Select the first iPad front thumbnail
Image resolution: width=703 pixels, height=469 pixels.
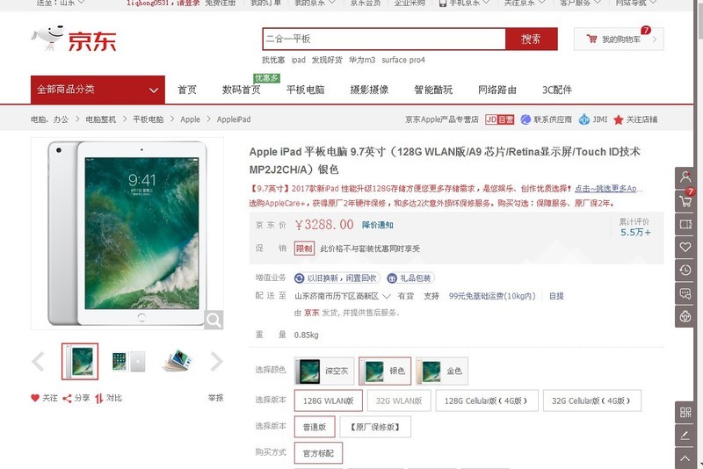click(x=80, y=362)
